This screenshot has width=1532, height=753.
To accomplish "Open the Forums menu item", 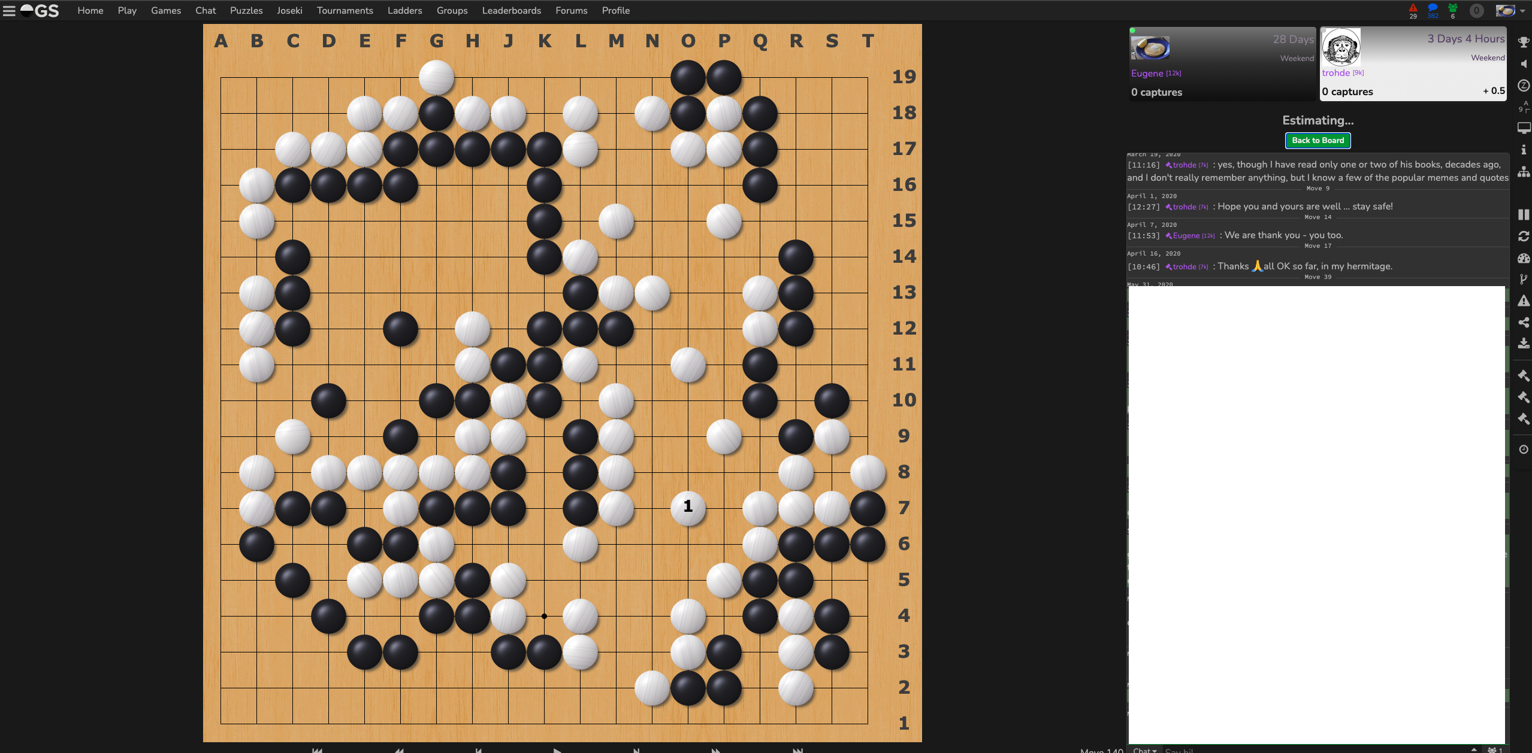I will click(572, 10).
